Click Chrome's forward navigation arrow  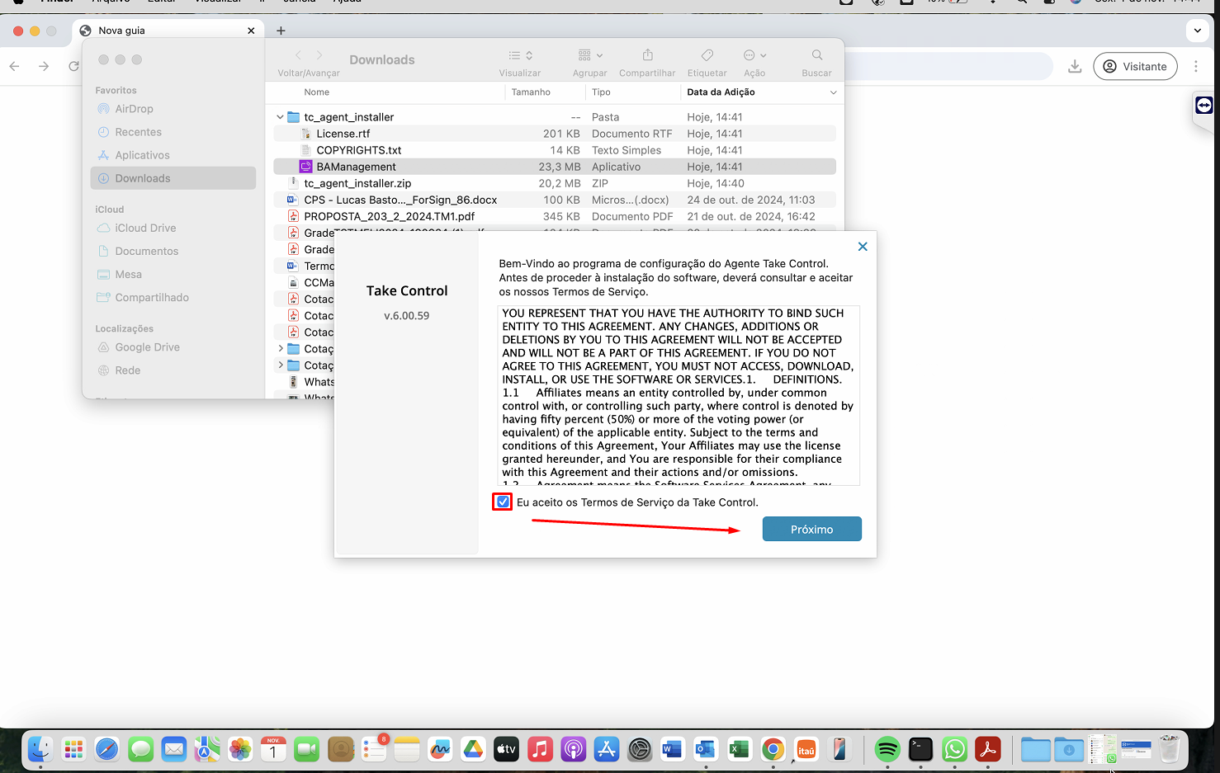tap(44, 66)
